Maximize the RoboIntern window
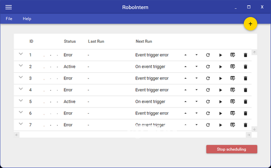Image resolution: width=271 pixels, height=168 pixels. pyautogui.click(x=249, y=7)
